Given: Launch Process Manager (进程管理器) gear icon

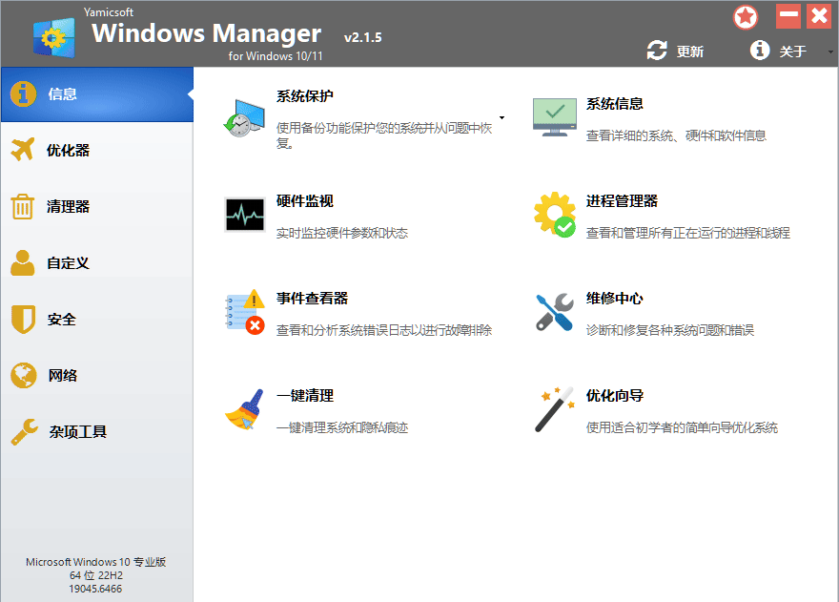Looking at the screenshot, I should 554,216.
